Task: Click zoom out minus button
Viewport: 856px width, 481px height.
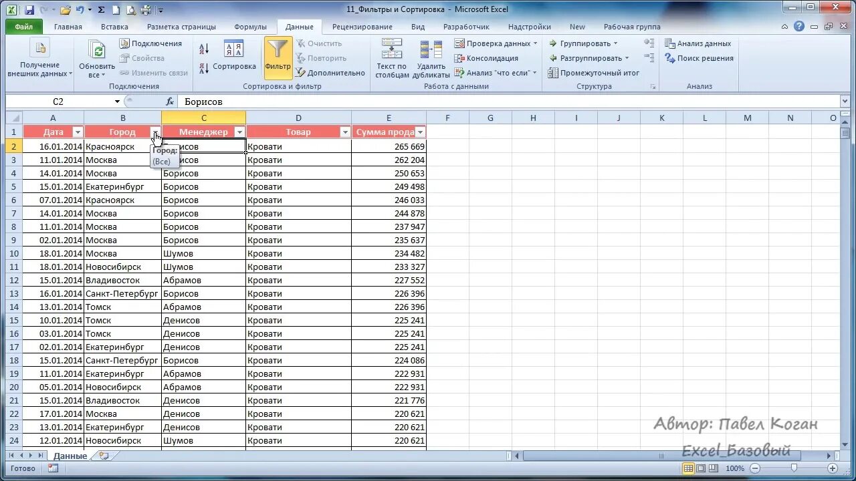Action: (756, 468)
